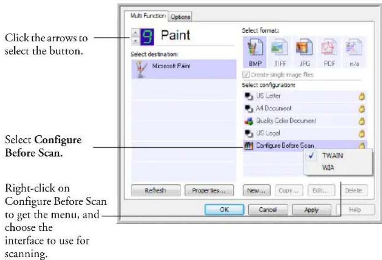This screenshot has height=260, width=382.
Task: Click the lock for Configure Before Scan
Action: pos(362,145)
